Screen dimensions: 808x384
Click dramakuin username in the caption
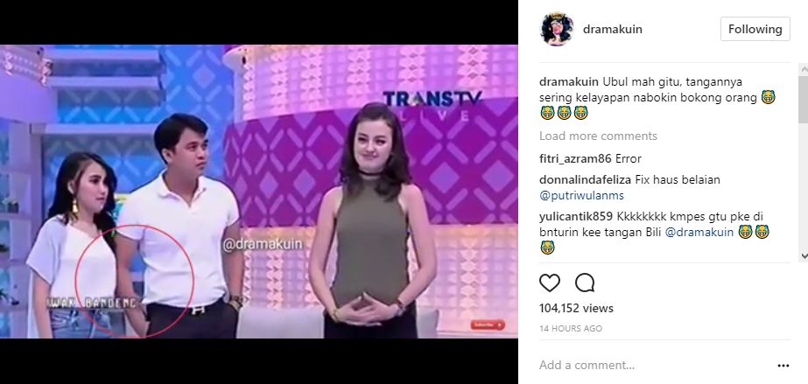point(569,82)
